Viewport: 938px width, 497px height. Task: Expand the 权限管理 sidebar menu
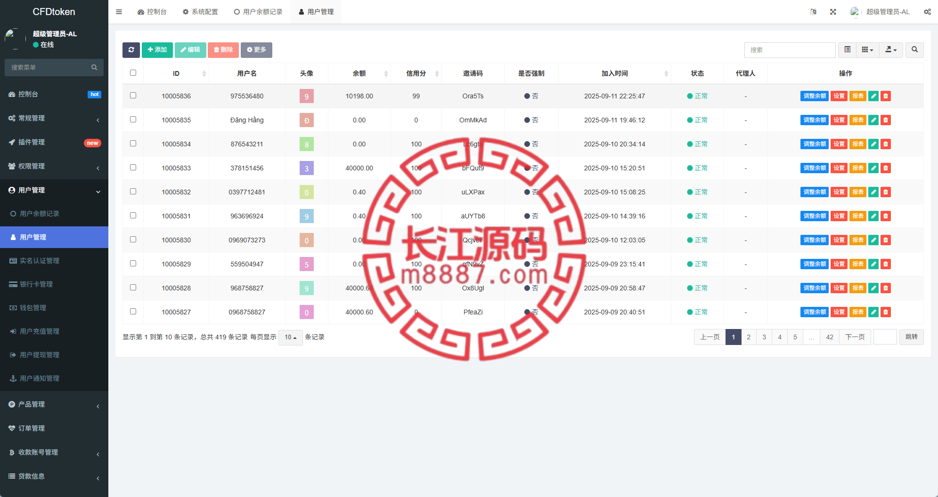[54, 166]
